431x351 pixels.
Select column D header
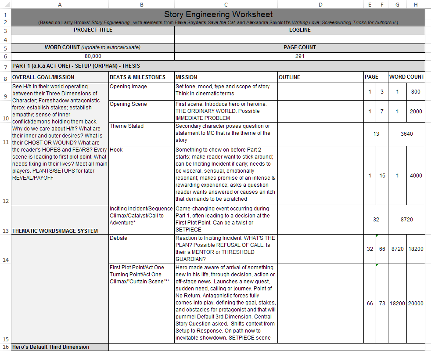320,4
